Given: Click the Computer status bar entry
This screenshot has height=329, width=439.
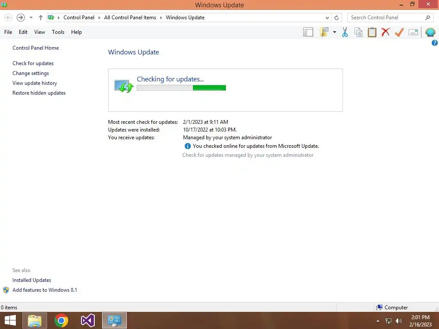Looking at the screenshot, I should coord(392,308).
